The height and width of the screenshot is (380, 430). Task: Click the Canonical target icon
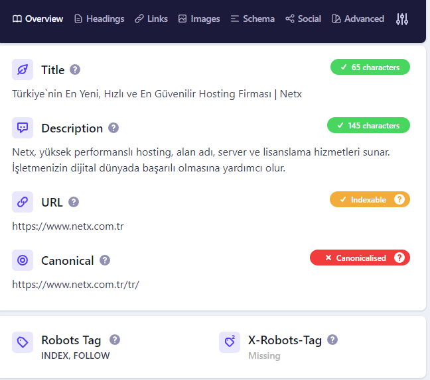[23, 260]
